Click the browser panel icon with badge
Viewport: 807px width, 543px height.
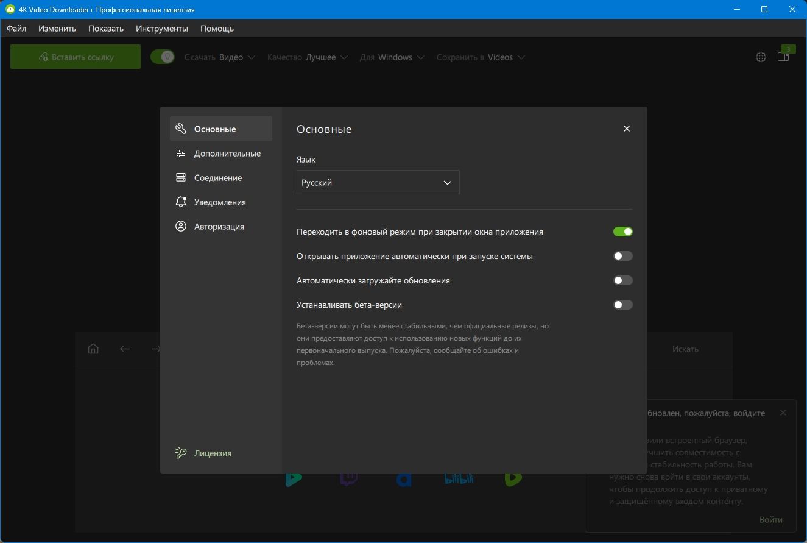[x=783, y=57]
